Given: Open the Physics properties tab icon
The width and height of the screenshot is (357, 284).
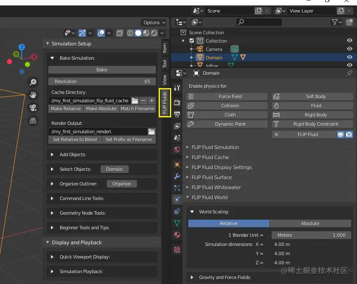Looking at the screenshot, I should [x=177, y=200].
